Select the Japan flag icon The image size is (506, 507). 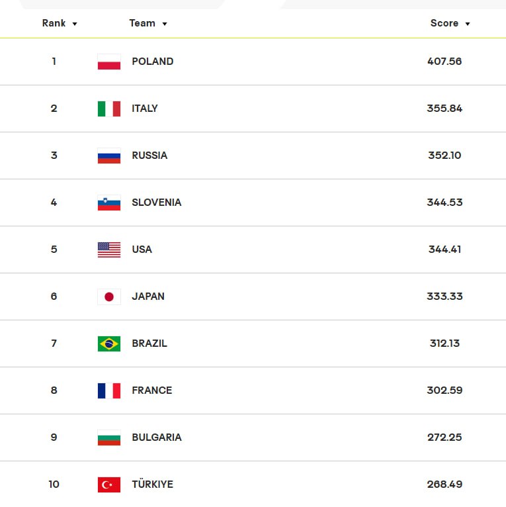point(109,297)
